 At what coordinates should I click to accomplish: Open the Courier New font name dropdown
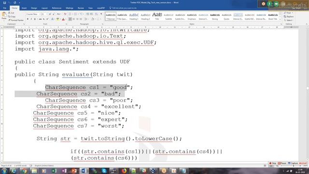40,14
